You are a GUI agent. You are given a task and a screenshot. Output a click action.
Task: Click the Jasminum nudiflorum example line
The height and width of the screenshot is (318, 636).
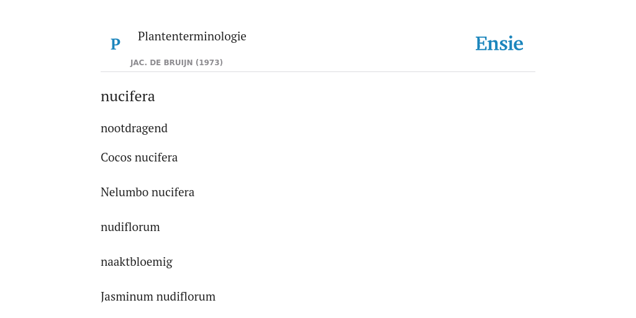[x=158, y=296]
